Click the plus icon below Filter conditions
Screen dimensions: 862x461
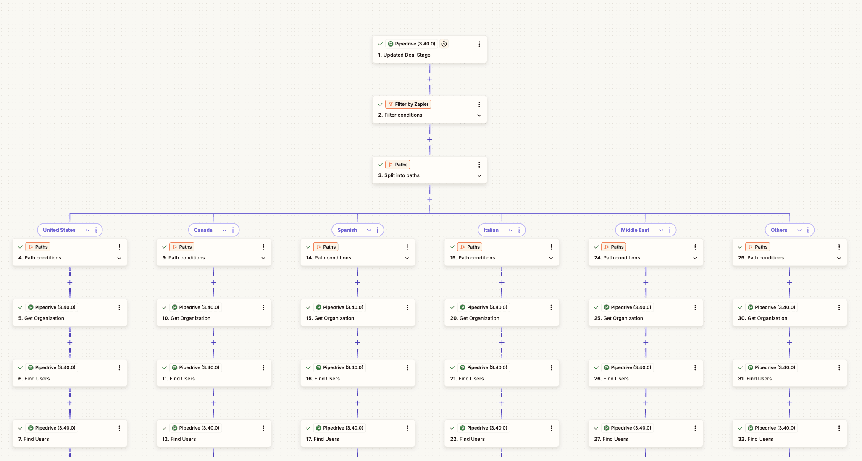click(x=429, y=139)
